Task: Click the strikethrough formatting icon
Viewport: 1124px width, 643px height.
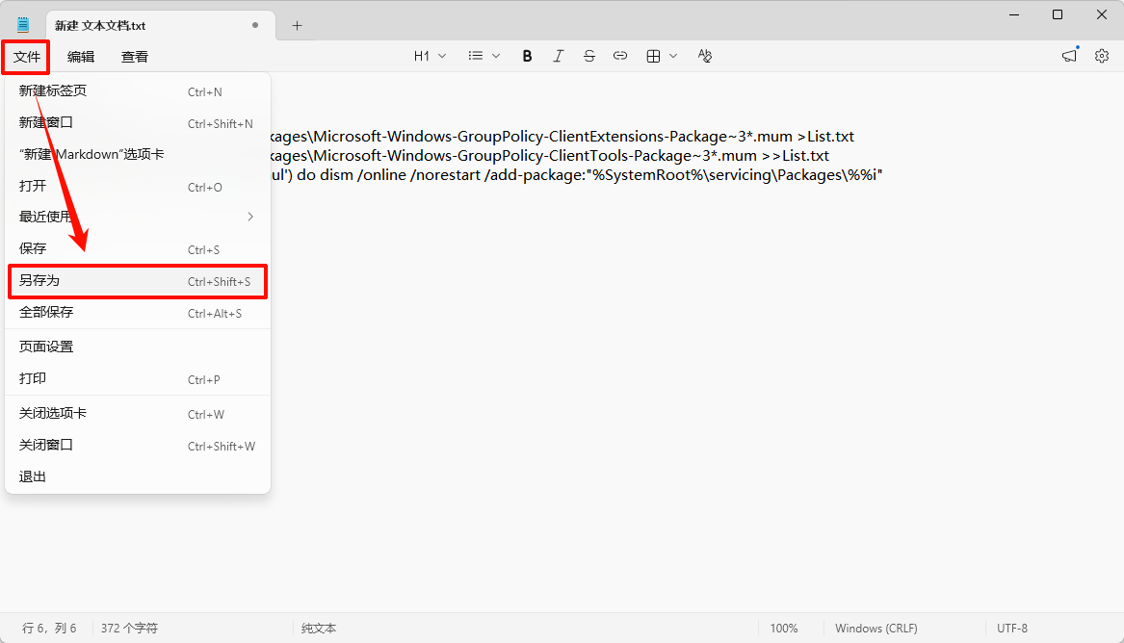Action: click(588, 56)
